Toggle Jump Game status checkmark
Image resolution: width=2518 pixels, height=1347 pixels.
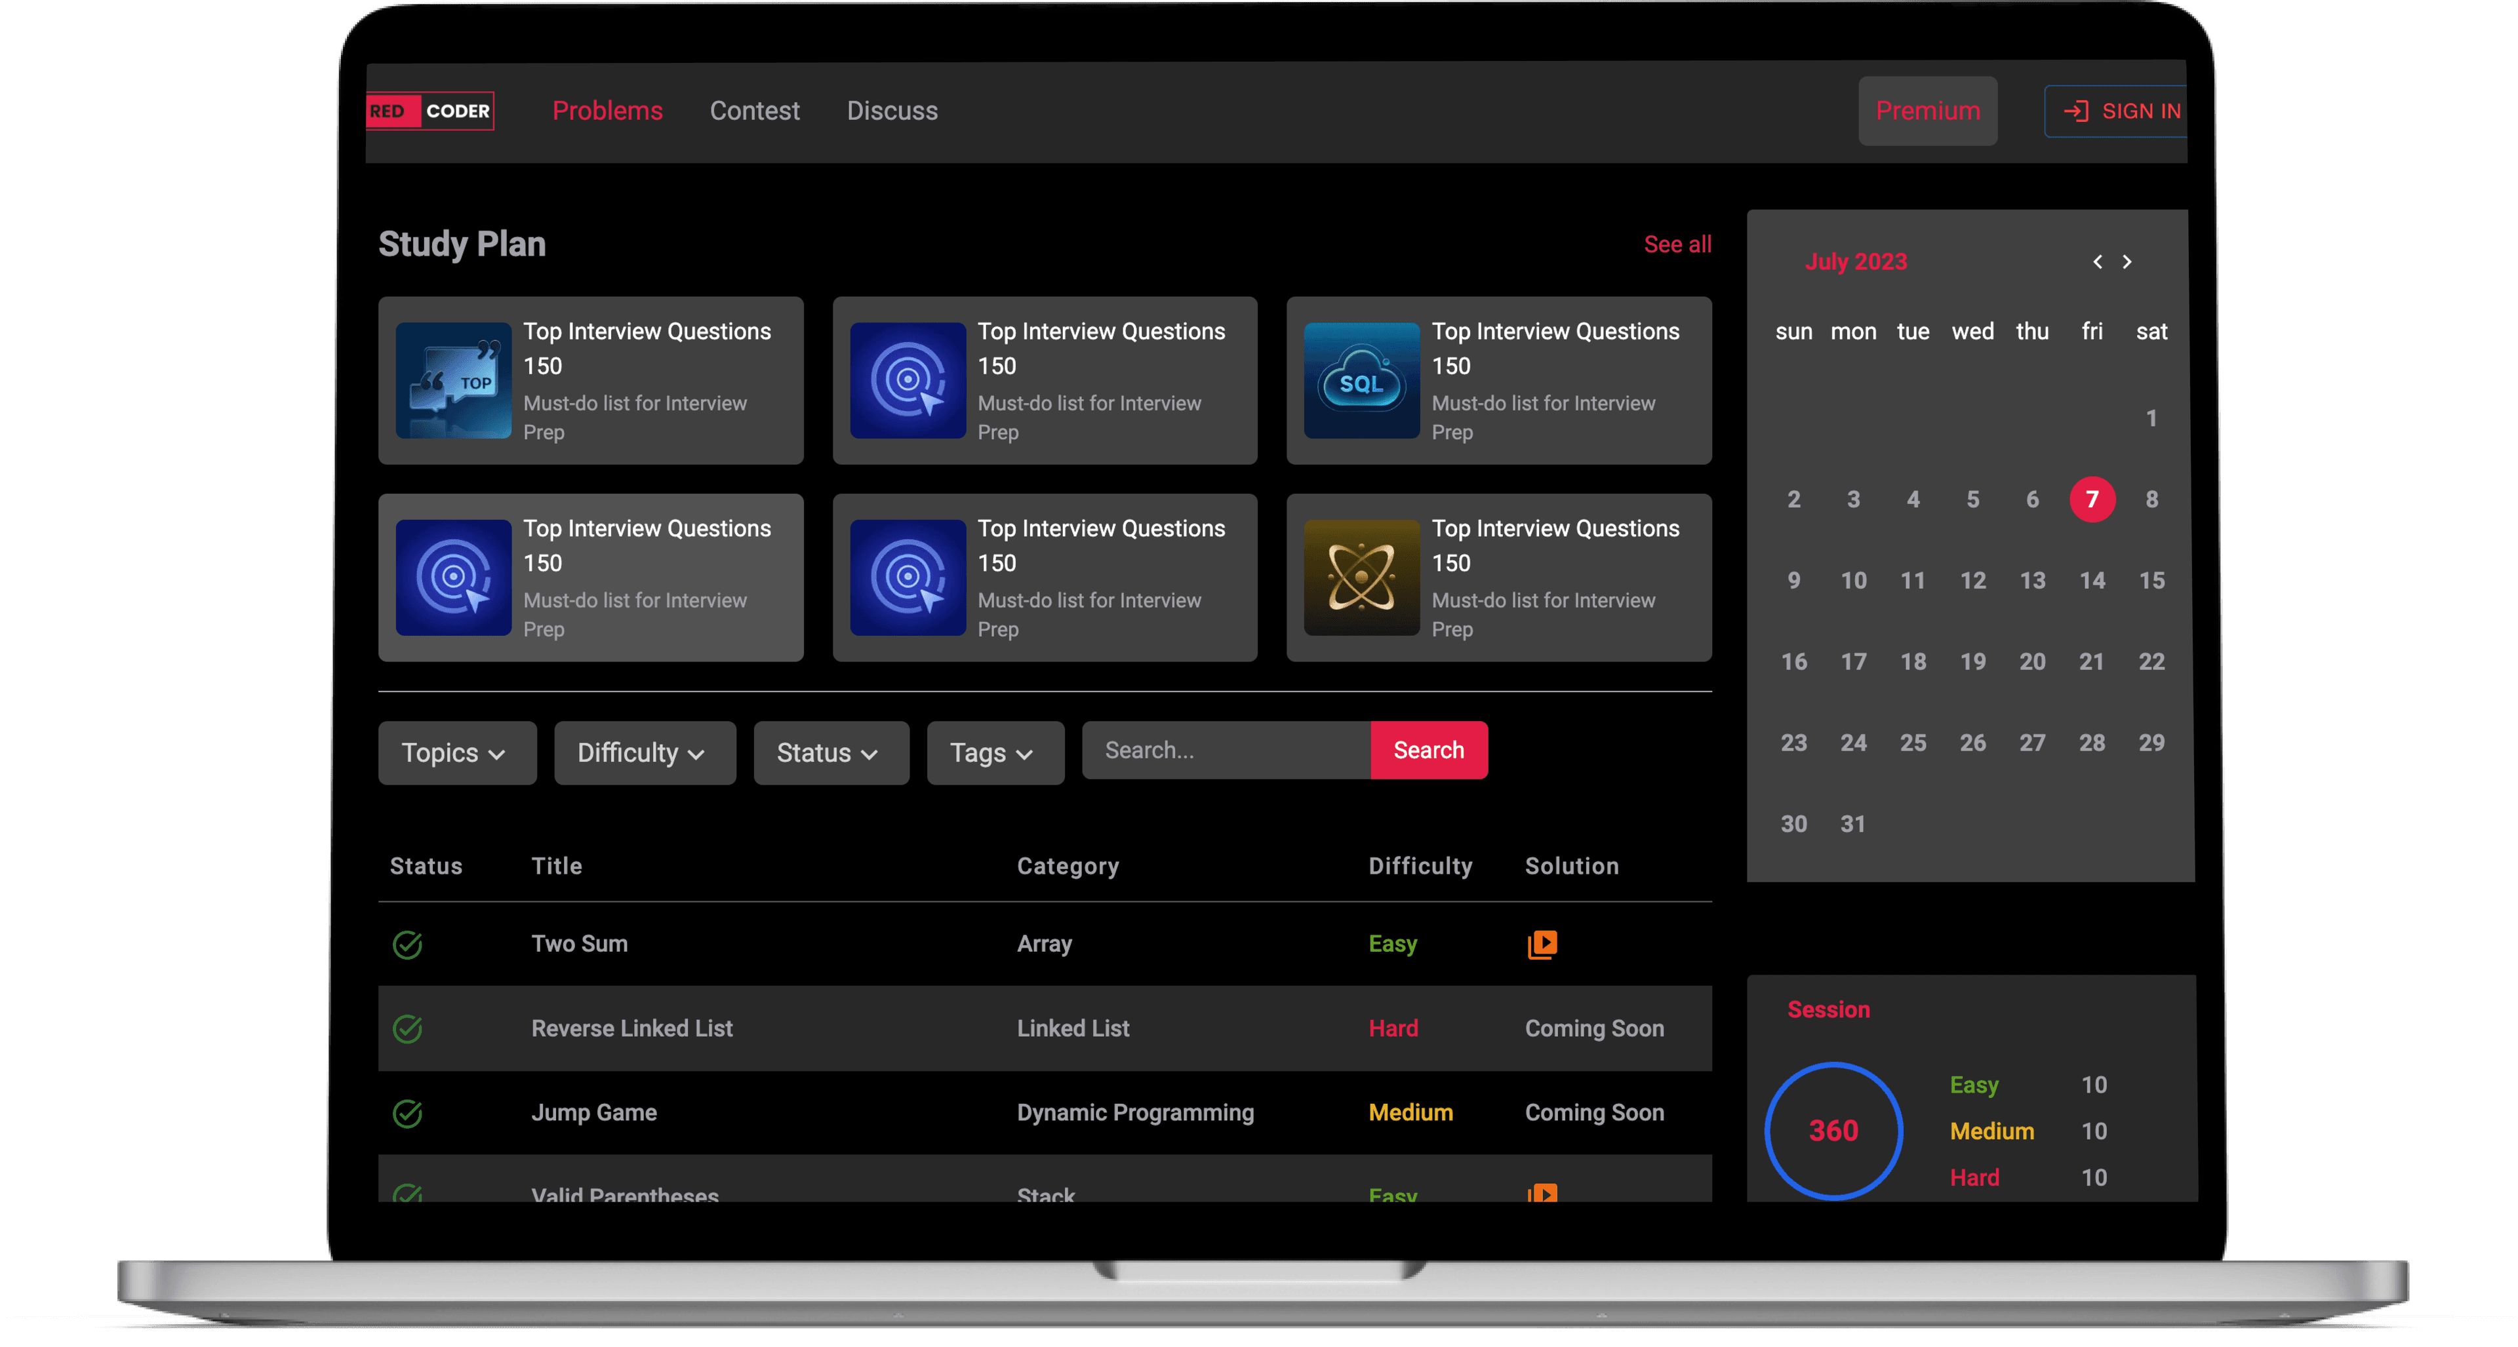coord(407,1114)
